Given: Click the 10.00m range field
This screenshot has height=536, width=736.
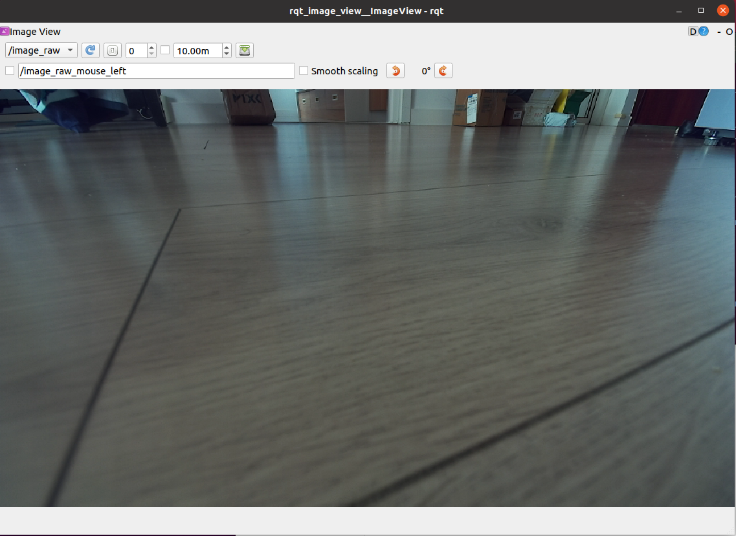Looking at the screenshot, I should click(x=197, y=50).
